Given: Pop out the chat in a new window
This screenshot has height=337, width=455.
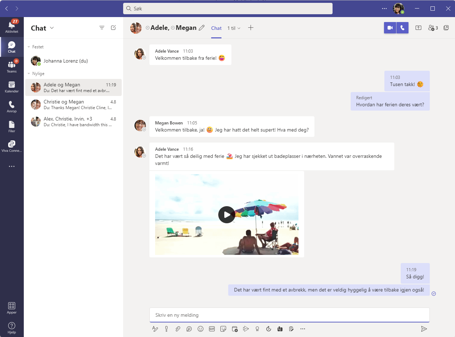Looking at the screenshot, I should [x=446, y=28].
